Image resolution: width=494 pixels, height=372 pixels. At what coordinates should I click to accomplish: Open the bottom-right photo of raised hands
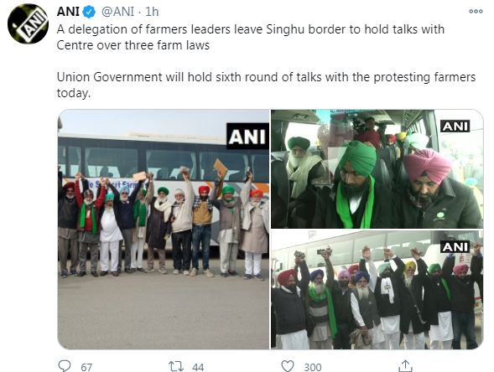(x=377, y=290)
